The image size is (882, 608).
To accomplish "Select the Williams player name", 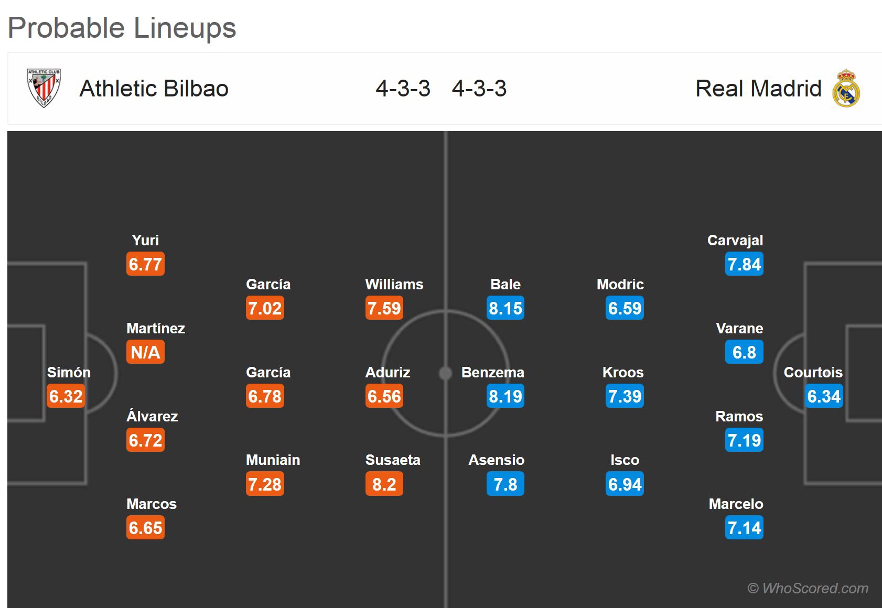I will coord(394,284).
